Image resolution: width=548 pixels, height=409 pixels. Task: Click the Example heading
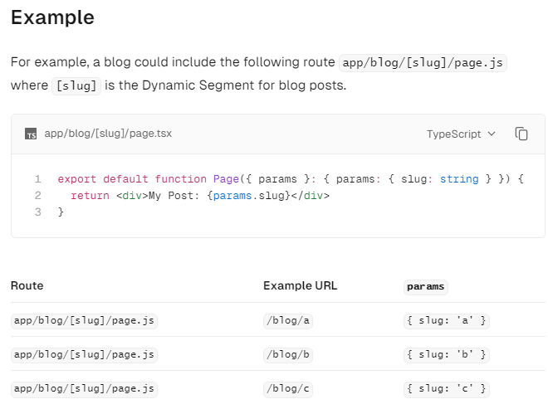[52, 17]
